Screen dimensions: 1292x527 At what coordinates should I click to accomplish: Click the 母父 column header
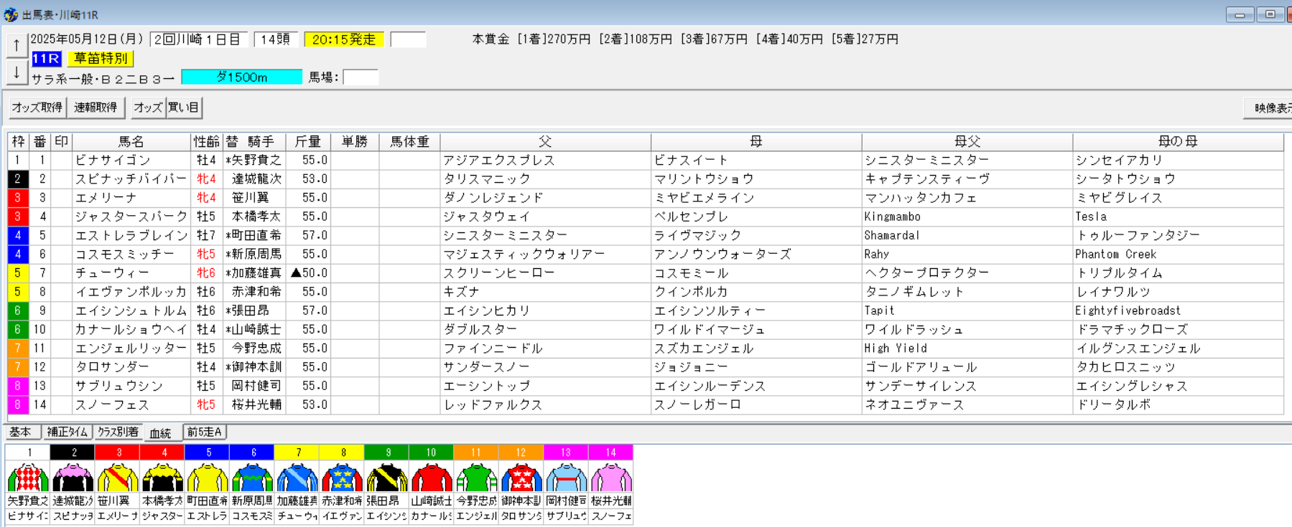[x=967, y=142]
